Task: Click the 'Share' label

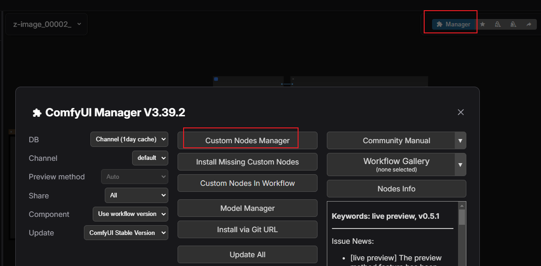Action: click(38, 196)
